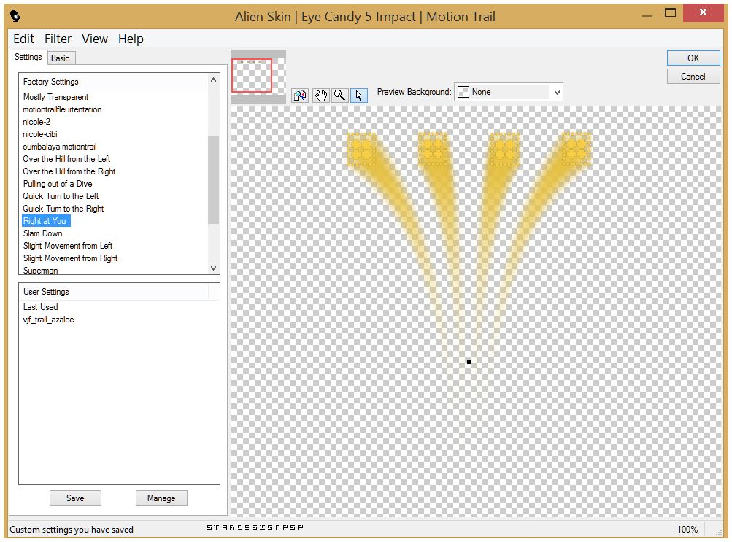Select the Hand pan tool
The width and height of the screenshot is (732, 542).
pyautogui.click(x=320, y=95)
